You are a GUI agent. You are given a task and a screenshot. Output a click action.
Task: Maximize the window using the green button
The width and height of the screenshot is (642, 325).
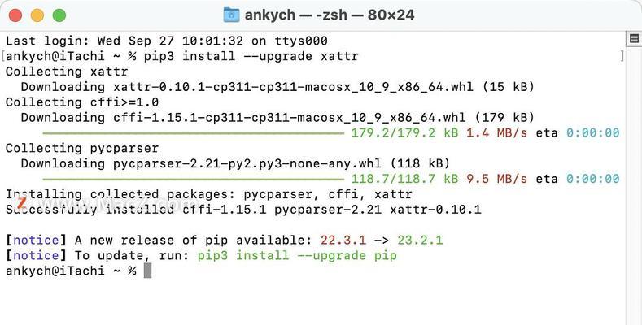59,15
